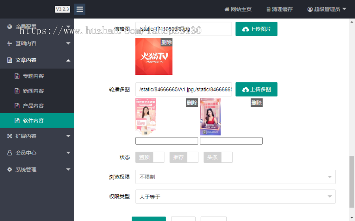Click the second purple carousel poster thumbnail
Viewport: 355px width, 221px height.
click(x=210, y=117)
